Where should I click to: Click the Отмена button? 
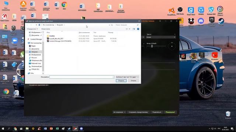click(133, 81)
